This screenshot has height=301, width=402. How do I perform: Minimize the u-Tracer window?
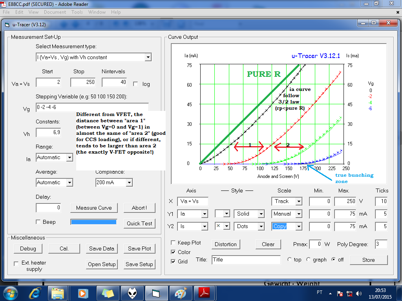(363, 23)
